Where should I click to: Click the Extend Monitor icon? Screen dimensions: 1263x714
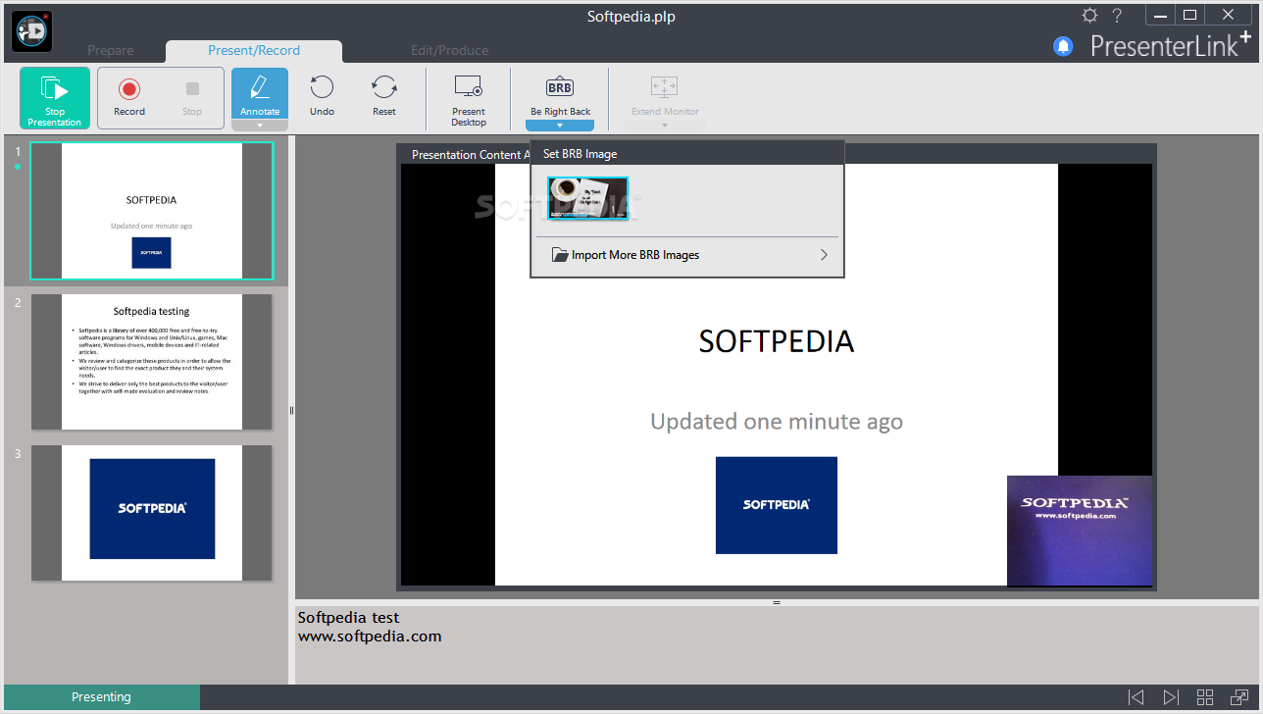click(665, 88)
